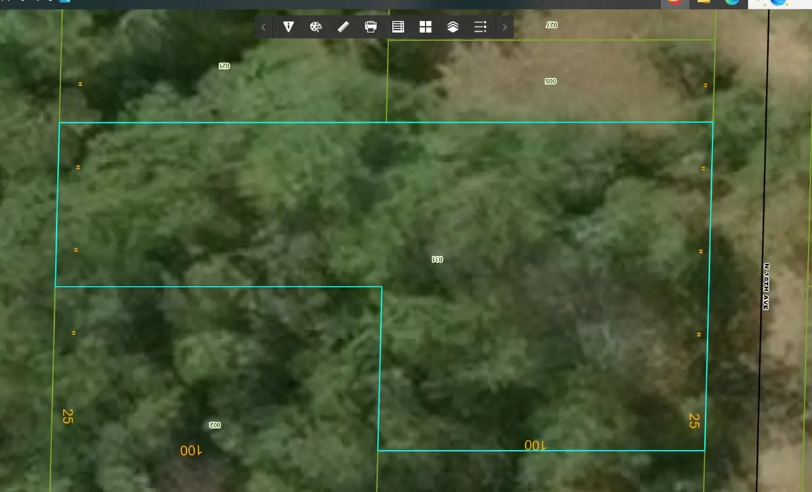Select the highlighted cyan parcel 031

pos(436,258)
